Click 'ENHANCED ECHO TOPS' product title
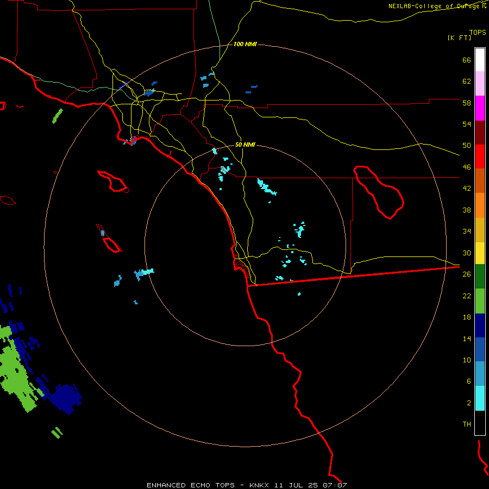The width and height of the screenshot is (489, 489). click(191, 485)
